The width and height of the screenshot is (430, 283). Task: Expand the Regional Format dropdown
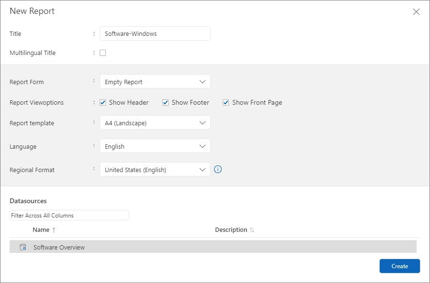pyautogui.click(x=155, y=170)
